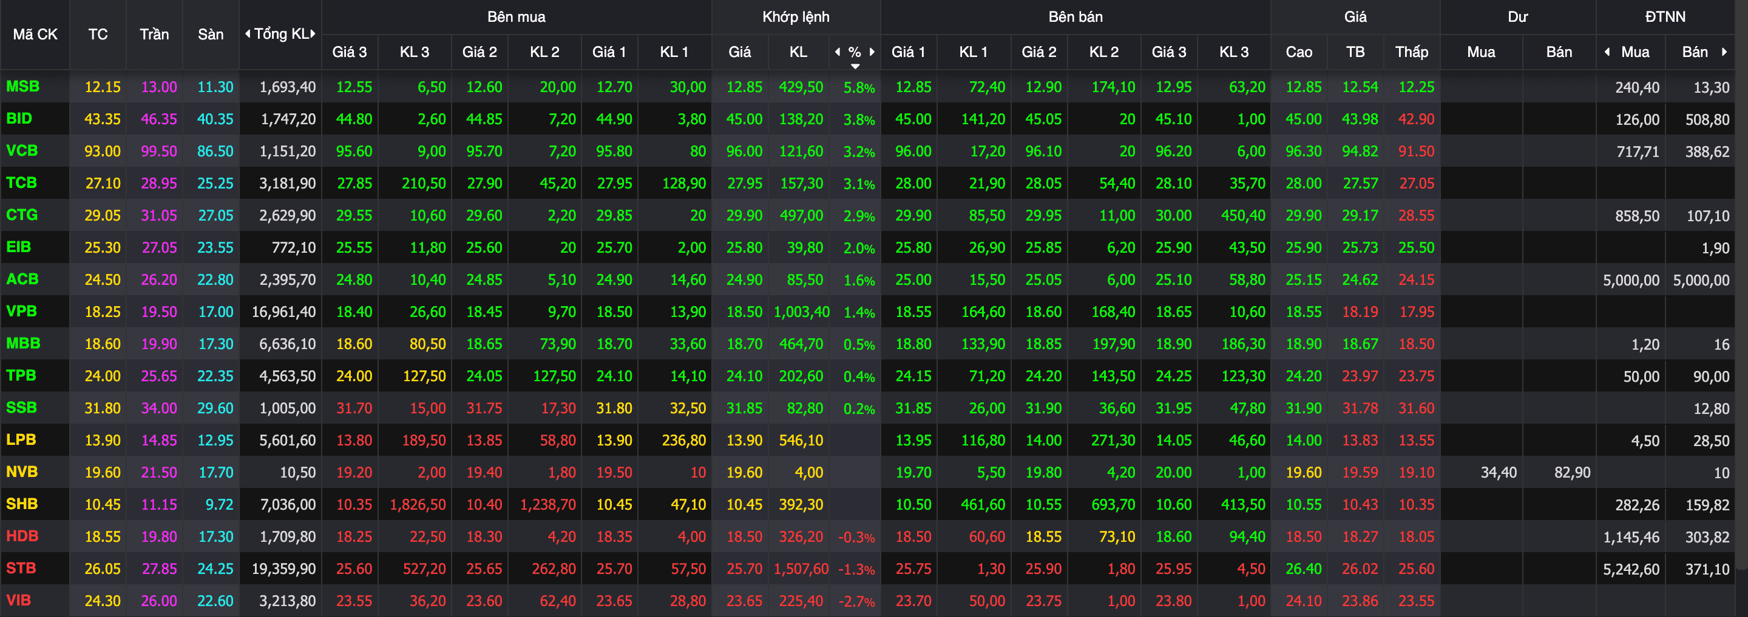
Task: Open the TCB stock symbol
Action: click(x=21, y=183)
